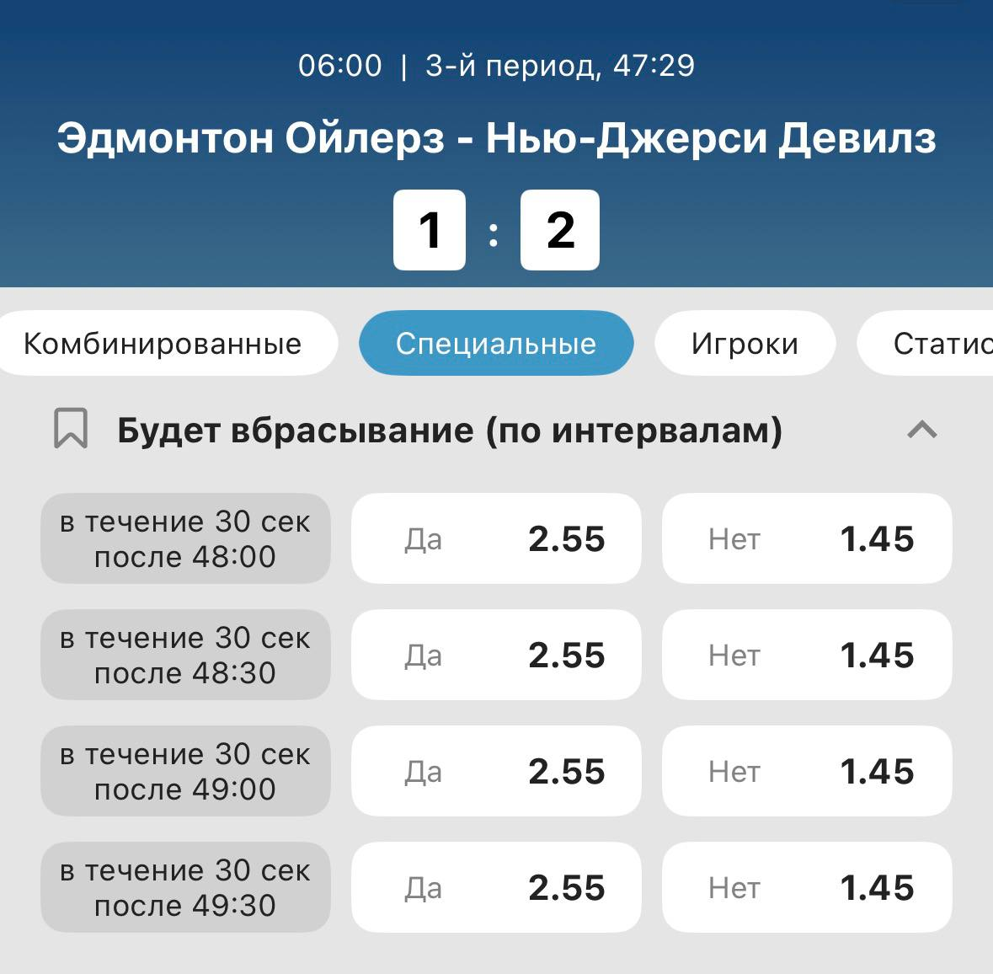
Task: Select the Специальные tab
Action: point(496,344)
